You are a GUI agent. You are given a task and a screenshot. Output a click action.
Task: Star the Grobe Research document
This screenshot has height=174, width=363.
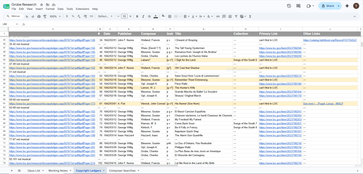(41, 5)
